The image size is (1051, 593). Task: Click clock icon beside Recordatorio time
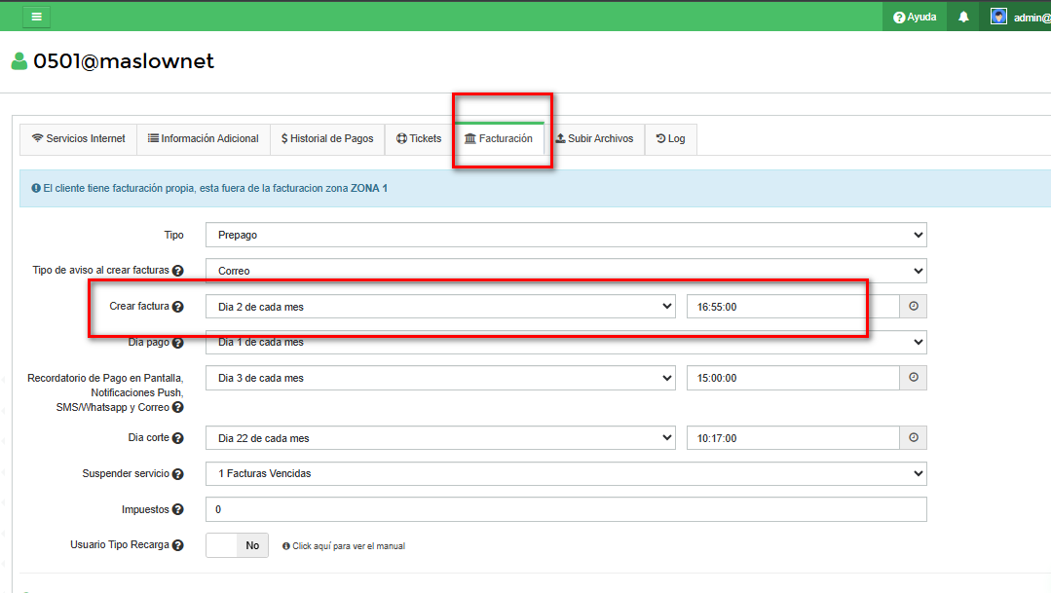(x=913, y=378)
